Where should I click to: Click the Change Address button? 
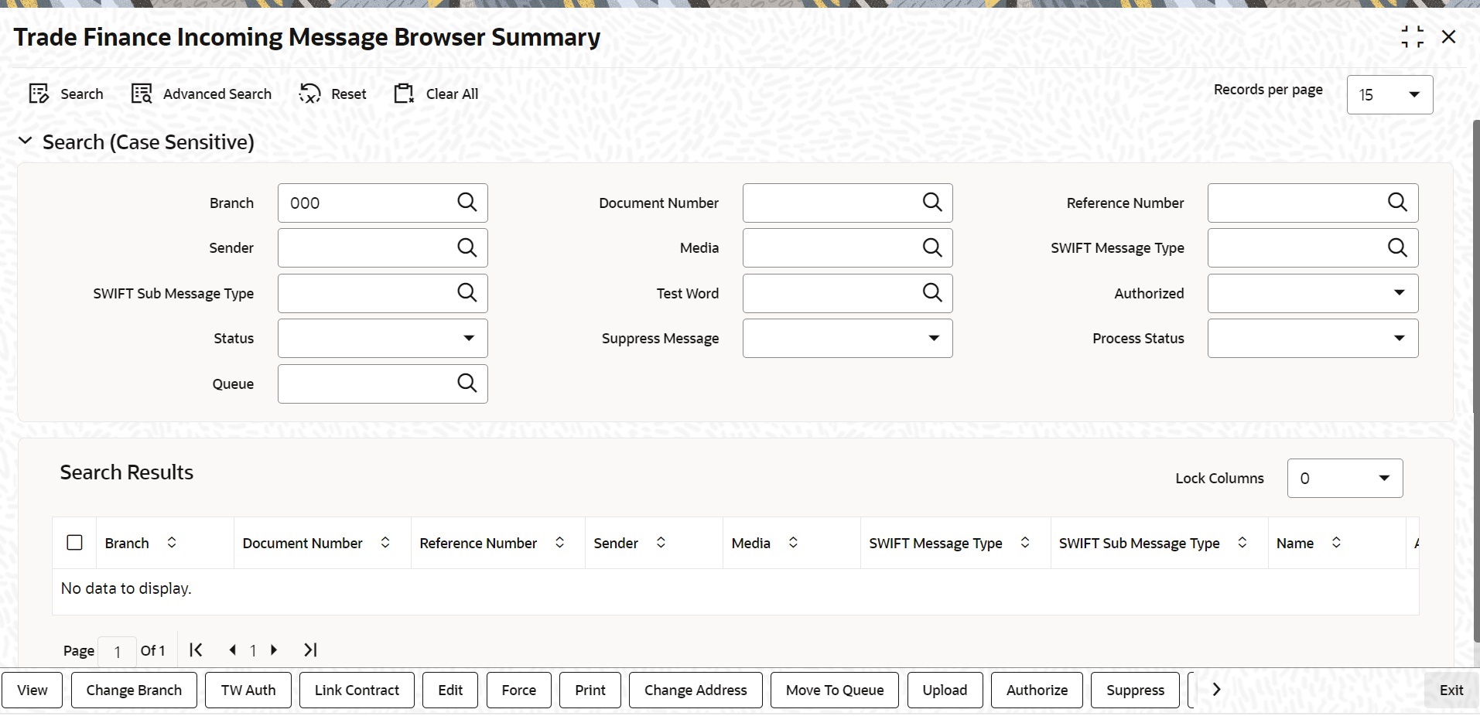click(x=696, y=690)
